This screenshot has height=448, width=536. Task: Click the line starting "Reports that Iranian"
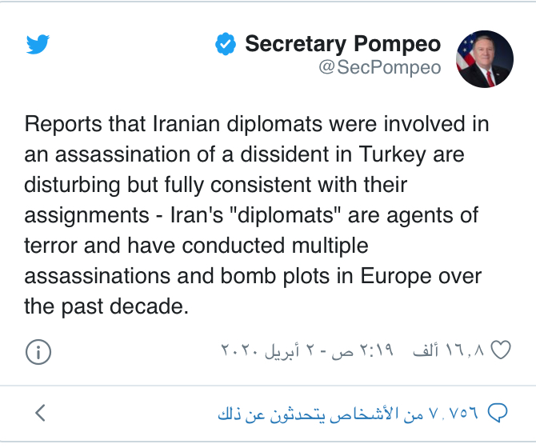(257, 125)
